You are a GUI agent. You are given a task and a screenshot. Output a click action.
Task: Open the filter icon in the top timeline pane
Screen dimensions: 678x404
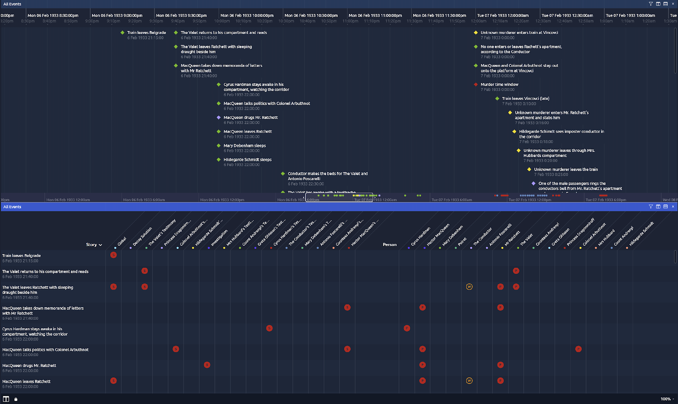click(x=651, y=4)
